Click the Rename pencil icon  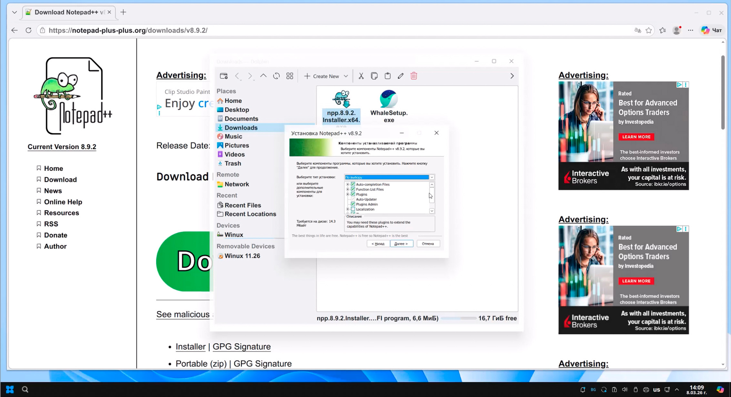401,76
